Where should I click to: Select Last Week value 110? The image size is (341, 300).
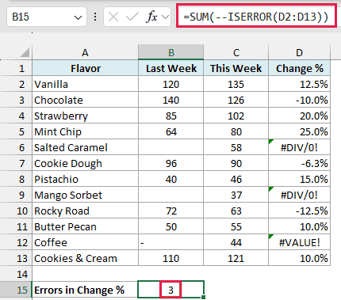[170, 258]
